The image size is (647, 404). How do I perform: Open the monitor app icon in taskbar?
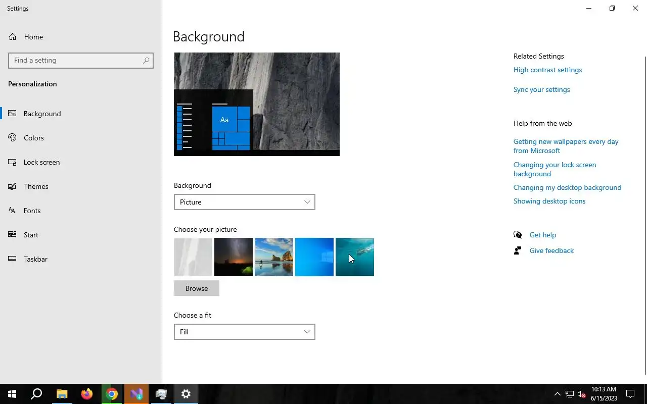point(161,394)
